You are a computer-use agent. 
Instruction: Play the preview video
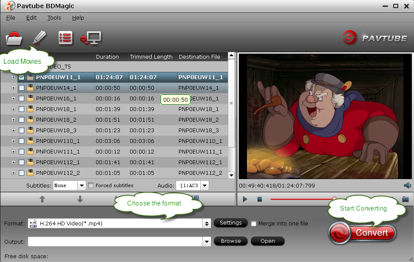245,199
